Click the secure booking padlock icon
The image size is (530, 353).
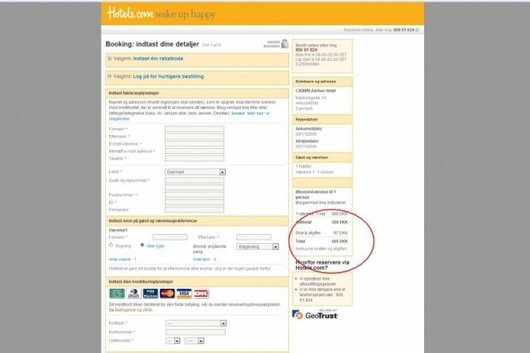point(284,43)
